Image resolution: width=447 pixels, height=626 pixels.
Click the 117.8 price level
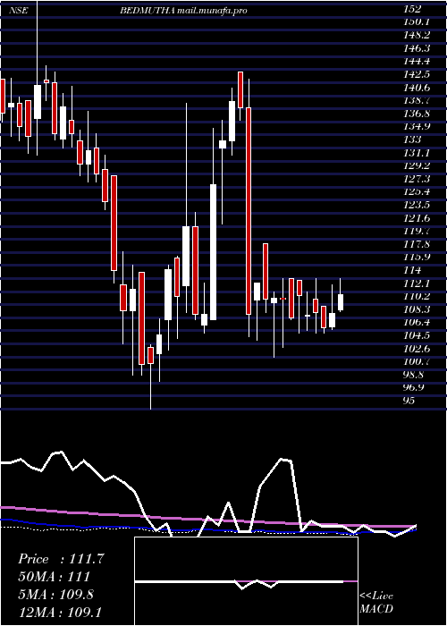pos(417,244)
